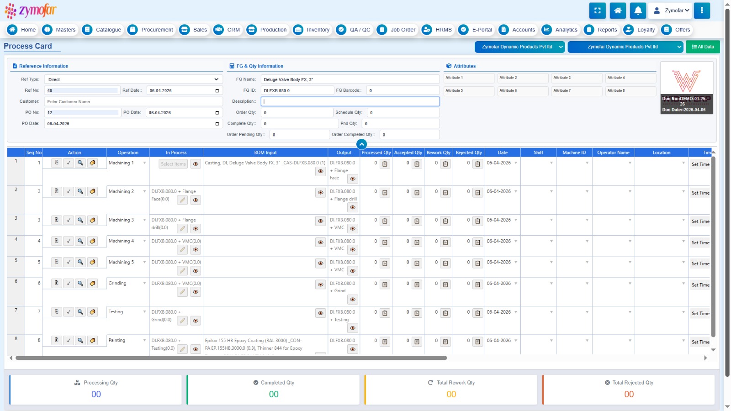Click the magnifier search icon in row 2
Image resolution: width=731 pixels, height=411 pixels.
click(x=80, y=191)
